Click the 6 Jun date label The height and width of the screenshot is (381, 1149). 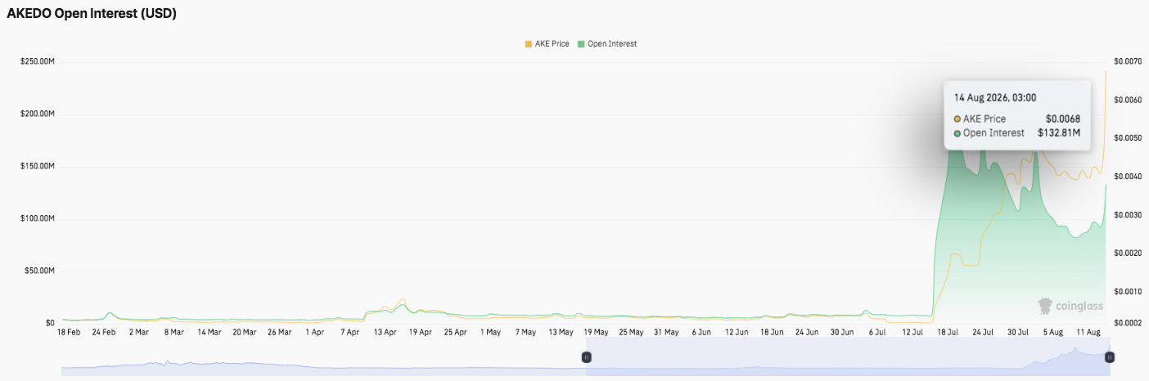click(x=701, y=333)
